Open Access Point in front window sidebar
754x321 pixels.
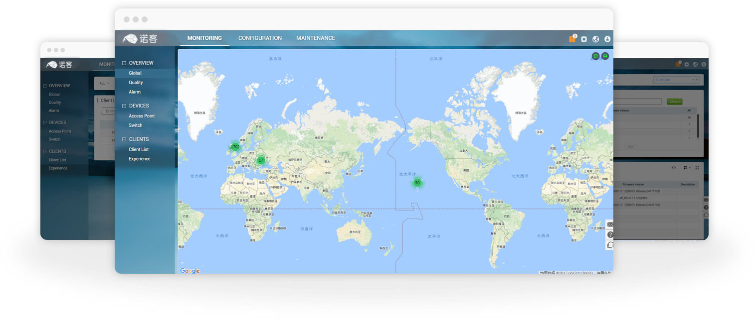pyautogui.click(x=142, y=116)
